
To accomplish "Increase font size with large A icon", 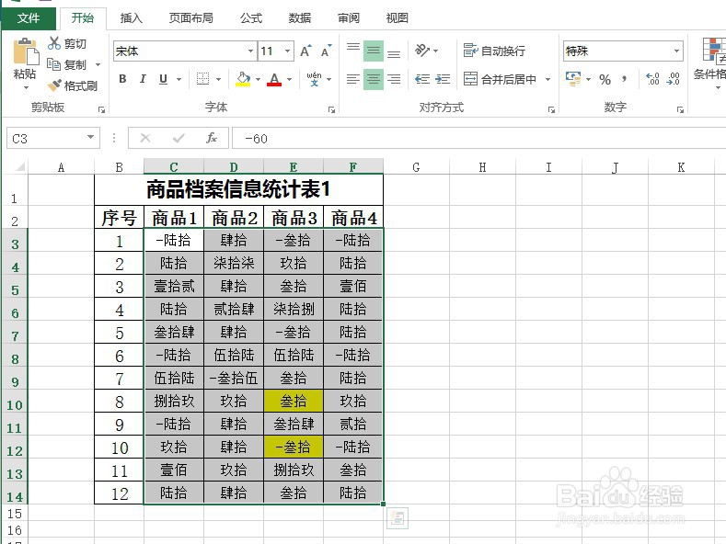I will click(305, 51).
